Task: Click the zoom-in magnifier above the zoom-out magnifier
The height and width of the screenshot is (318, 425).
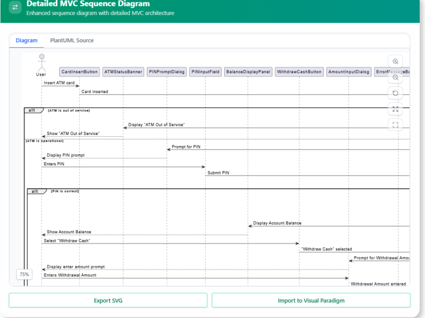Action: point(396,61)
